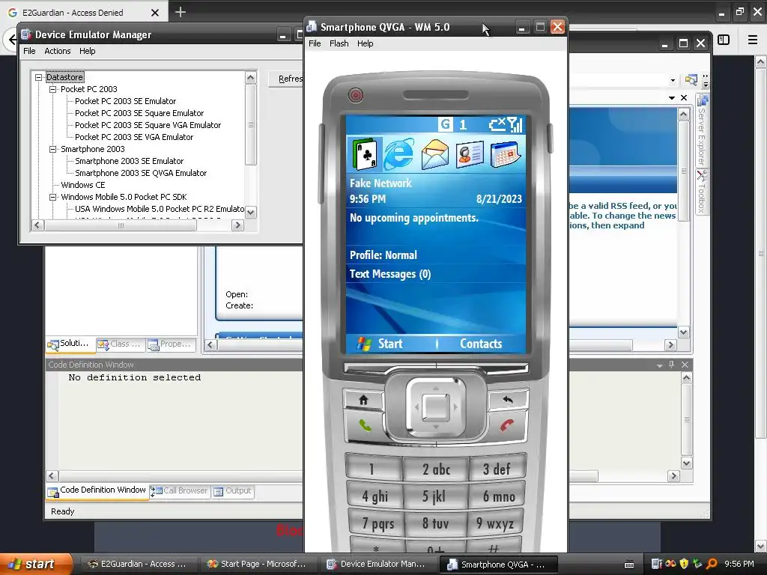Tap the phone's Back arrow key
Viewport: 767px width, 575px height.
[509, 400]
